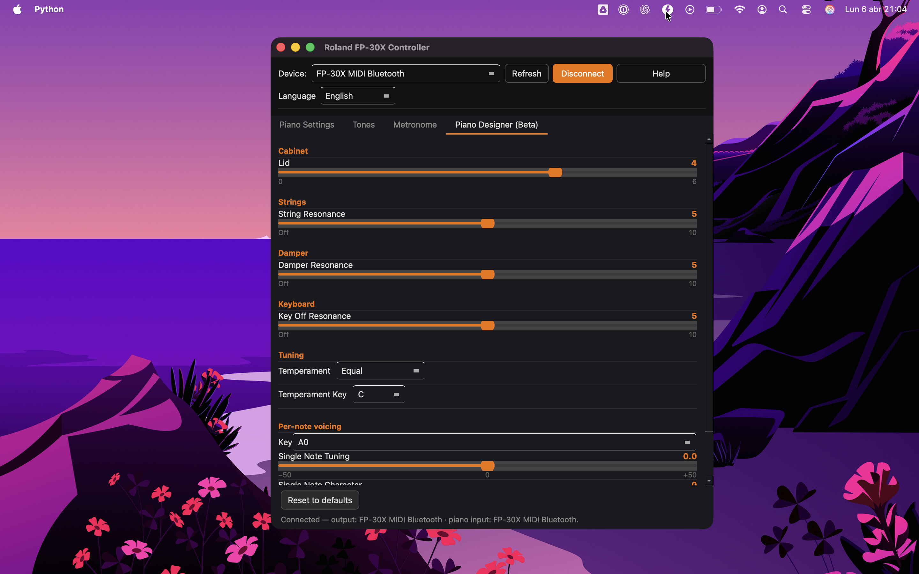Open the Siri menu bar icon
919x574 pixels.
(x=830, y=9)
